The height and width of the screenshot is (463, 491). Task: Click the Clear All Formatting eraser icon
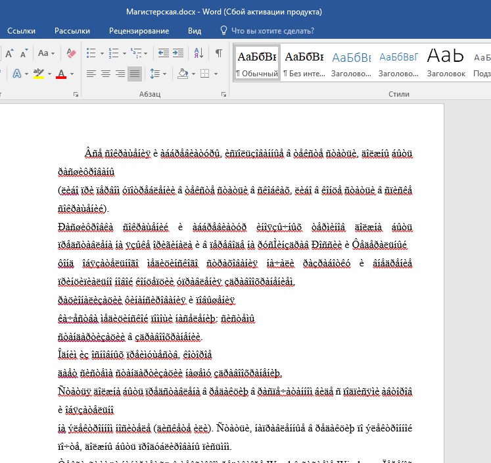click(72, 53)
